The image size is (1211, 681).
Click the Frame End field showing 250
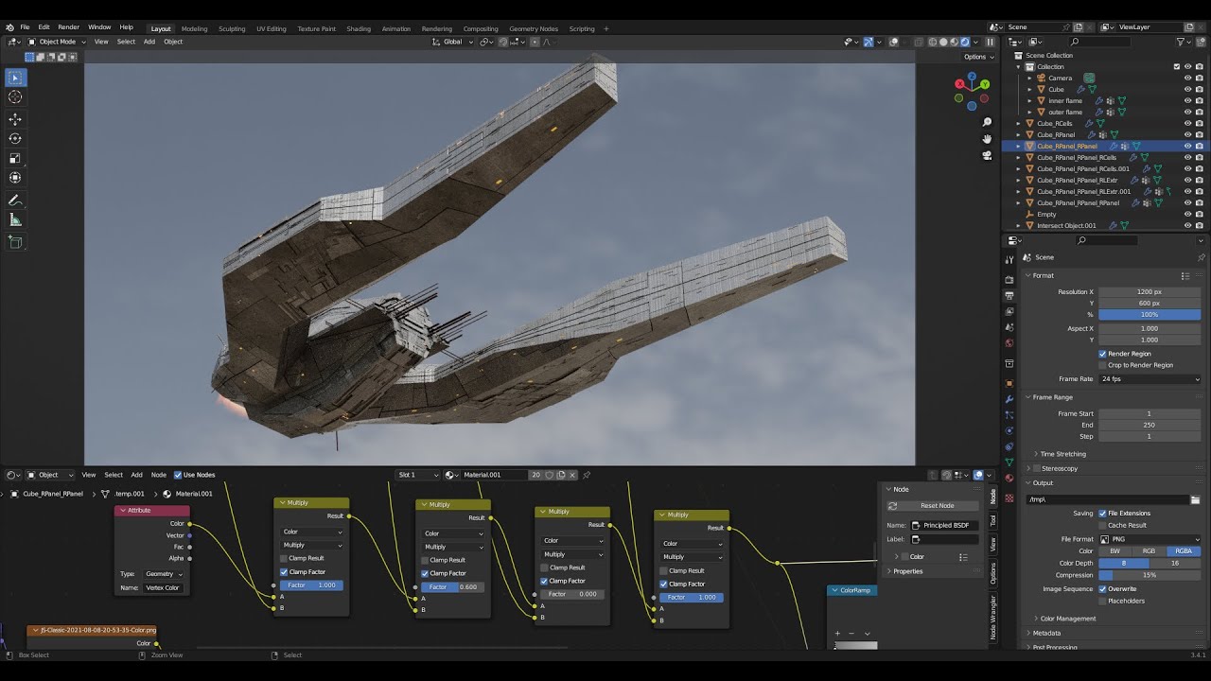[1150, 426]
